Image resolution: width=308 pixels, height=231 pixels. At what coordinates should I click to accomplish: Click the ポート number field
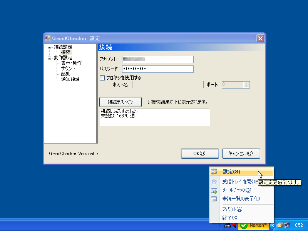[233, 85]
